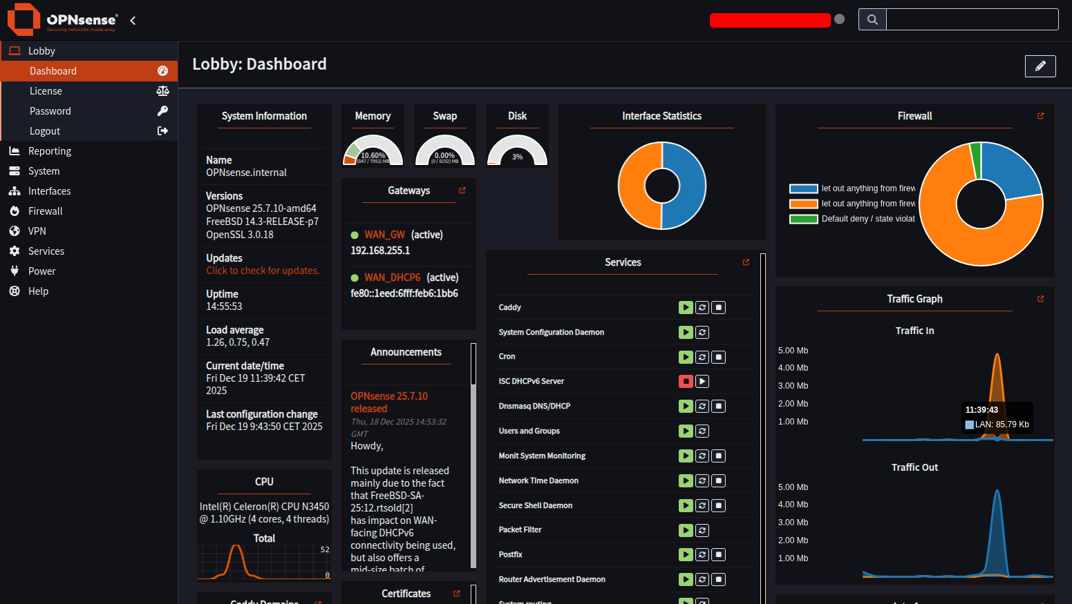Click the magnifying glass search icon
1072x604 pixels.
tap(872, 19)
